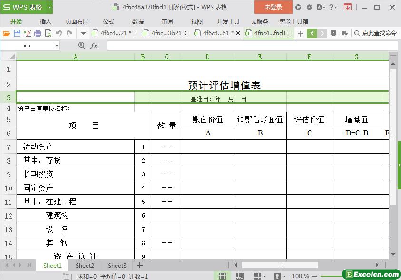Switch to the 页面布局 tab
The width and height of the screenshot is (401, 280).
77,22
